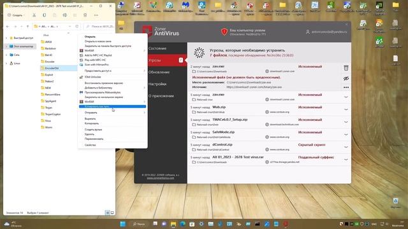This screenshot has width=408, height=229.
Task: Ignore the threat using the crossed-eye icon
Action: [346, 78]
